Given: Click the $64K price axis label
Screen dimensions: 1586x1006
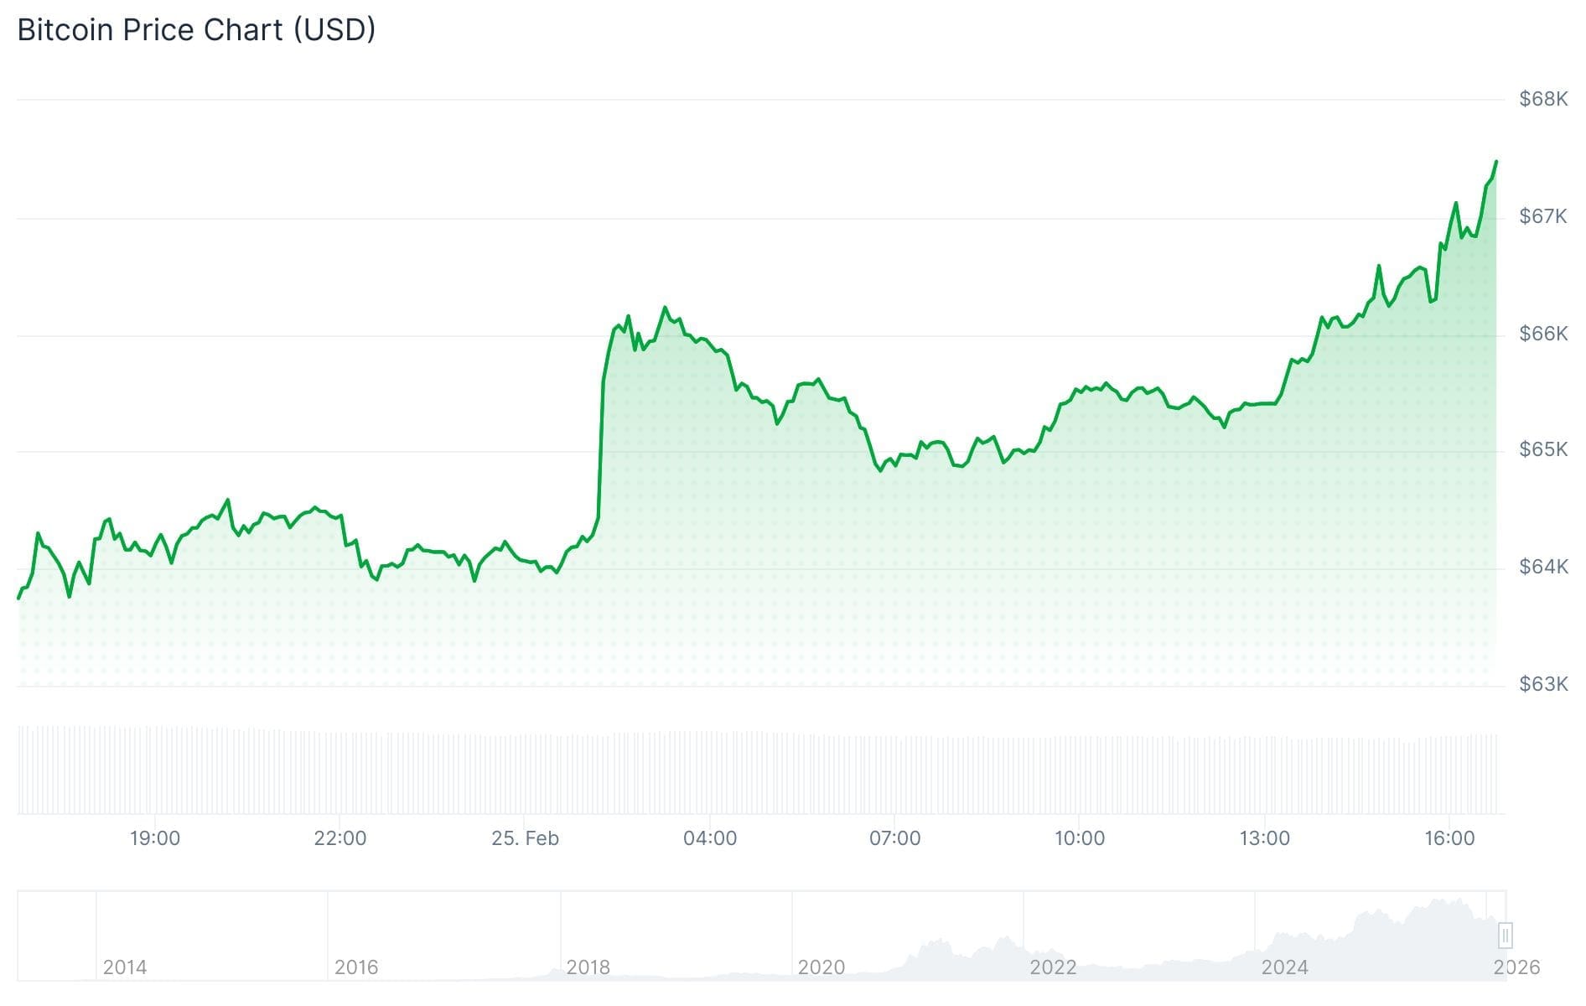Looking at the screenshot, I should pos(1543,567).
